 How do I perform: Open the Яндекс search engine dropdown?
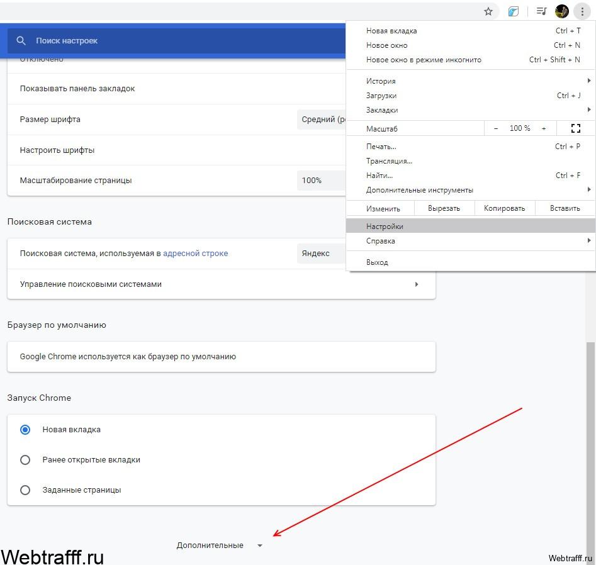click(321, 254)
